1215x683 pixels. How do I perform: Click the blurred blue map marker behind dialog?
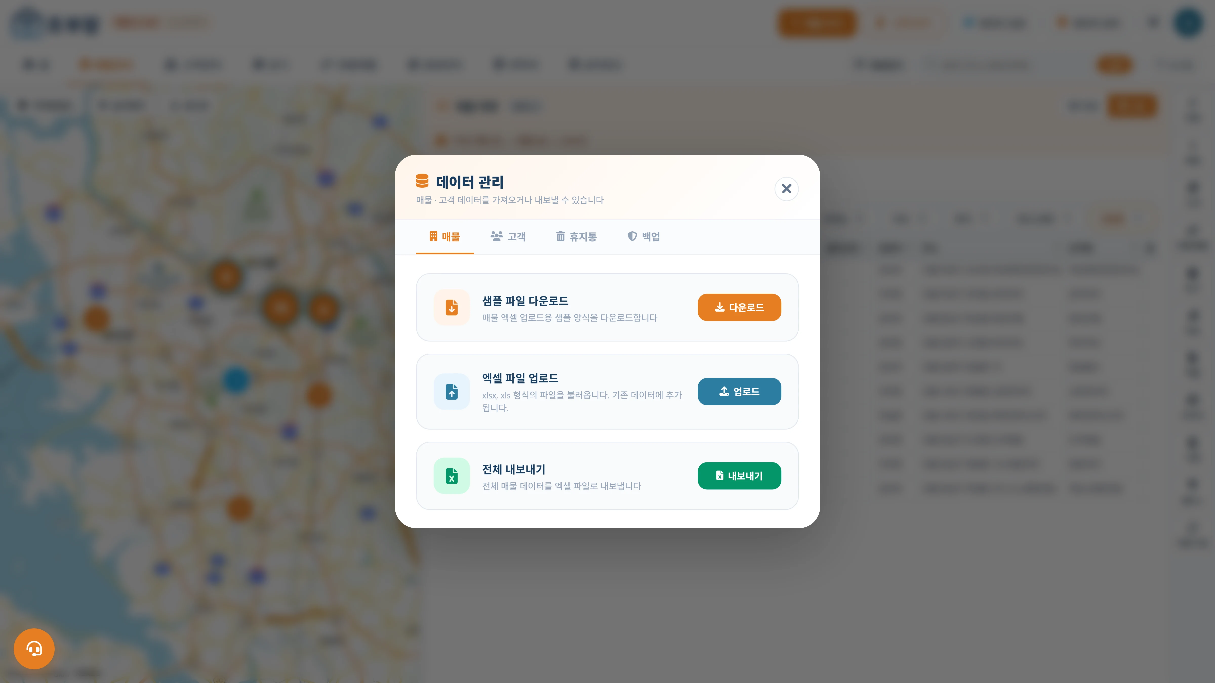235,380
